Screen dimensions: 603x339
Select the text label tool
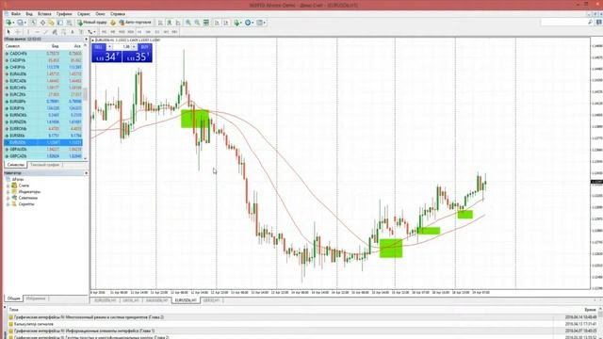pos(81,32)
